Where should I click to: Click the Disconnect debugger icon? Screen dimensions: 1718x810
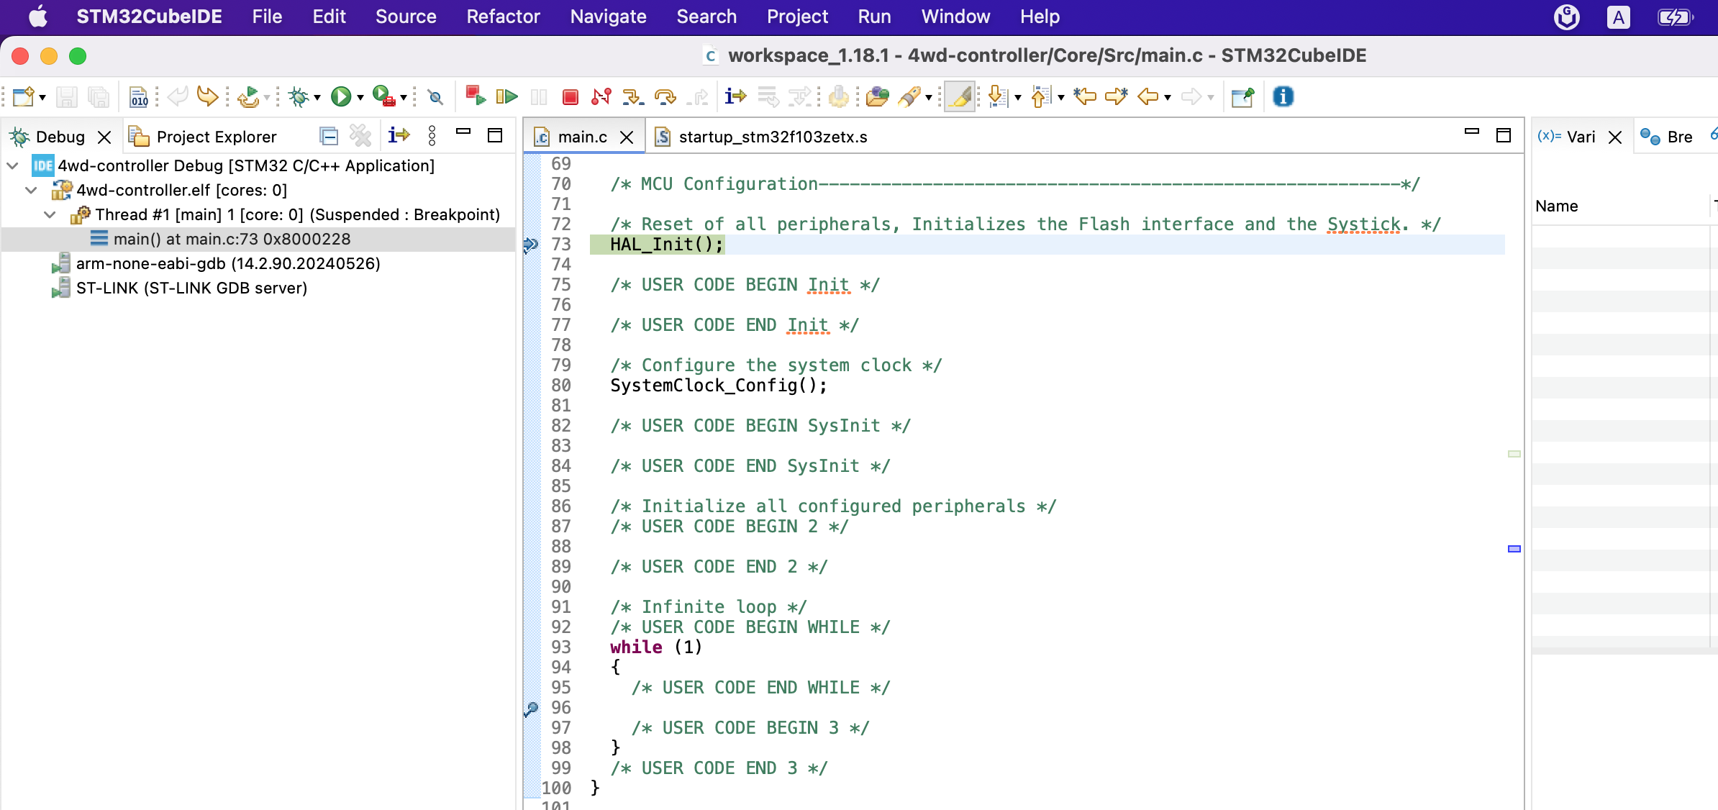pyautogui.click(x=601, y=96)
